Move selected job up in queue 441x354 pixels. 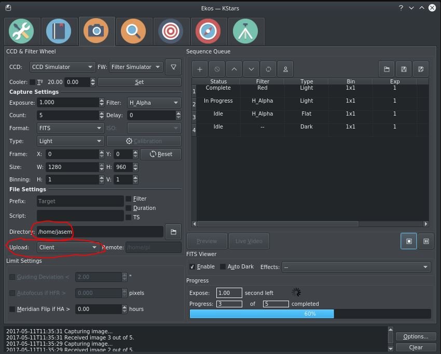pos(234,69)
